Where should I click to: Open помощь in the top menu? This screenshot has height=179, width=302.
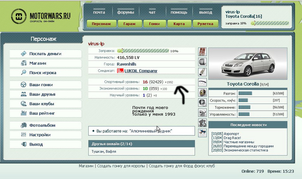(x=179, y=12)
